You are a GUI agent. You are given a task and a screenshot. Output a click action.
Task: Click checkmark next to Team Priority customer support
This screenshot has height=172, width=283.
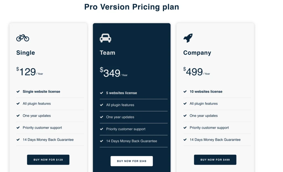[x=101, y=129]
